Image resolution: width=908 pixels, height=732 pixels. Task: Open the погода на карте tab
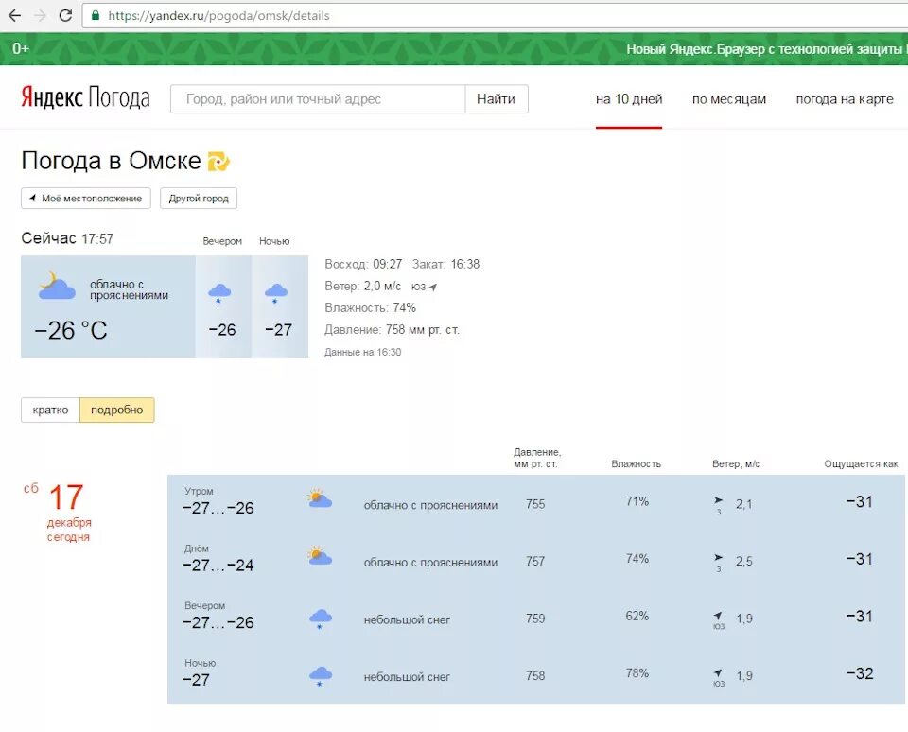click(x=845, y=99)
